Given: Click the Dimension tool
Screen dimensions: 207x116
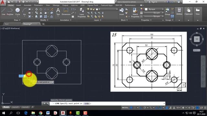Looking at the screenshot, I should pyautogui.click(x=66, y=12).
